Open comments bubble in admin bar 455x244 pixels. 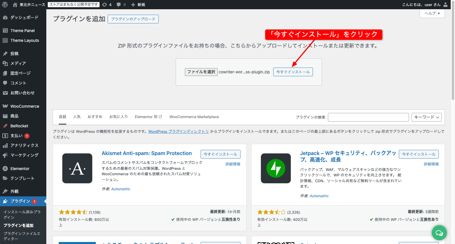(x=121, y=5)
